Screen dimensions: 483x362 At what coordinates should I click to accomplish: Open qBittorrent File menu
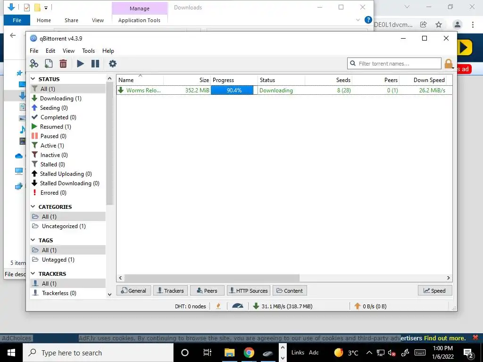click(x=34, y=51)
